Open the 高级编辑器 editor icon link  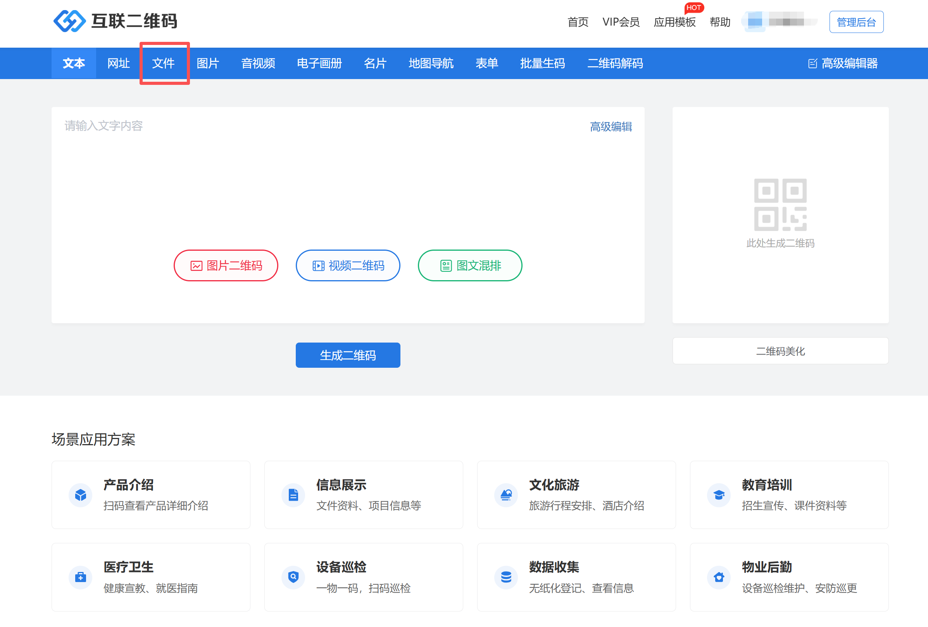pyautogui.click(x=812, y=64)
